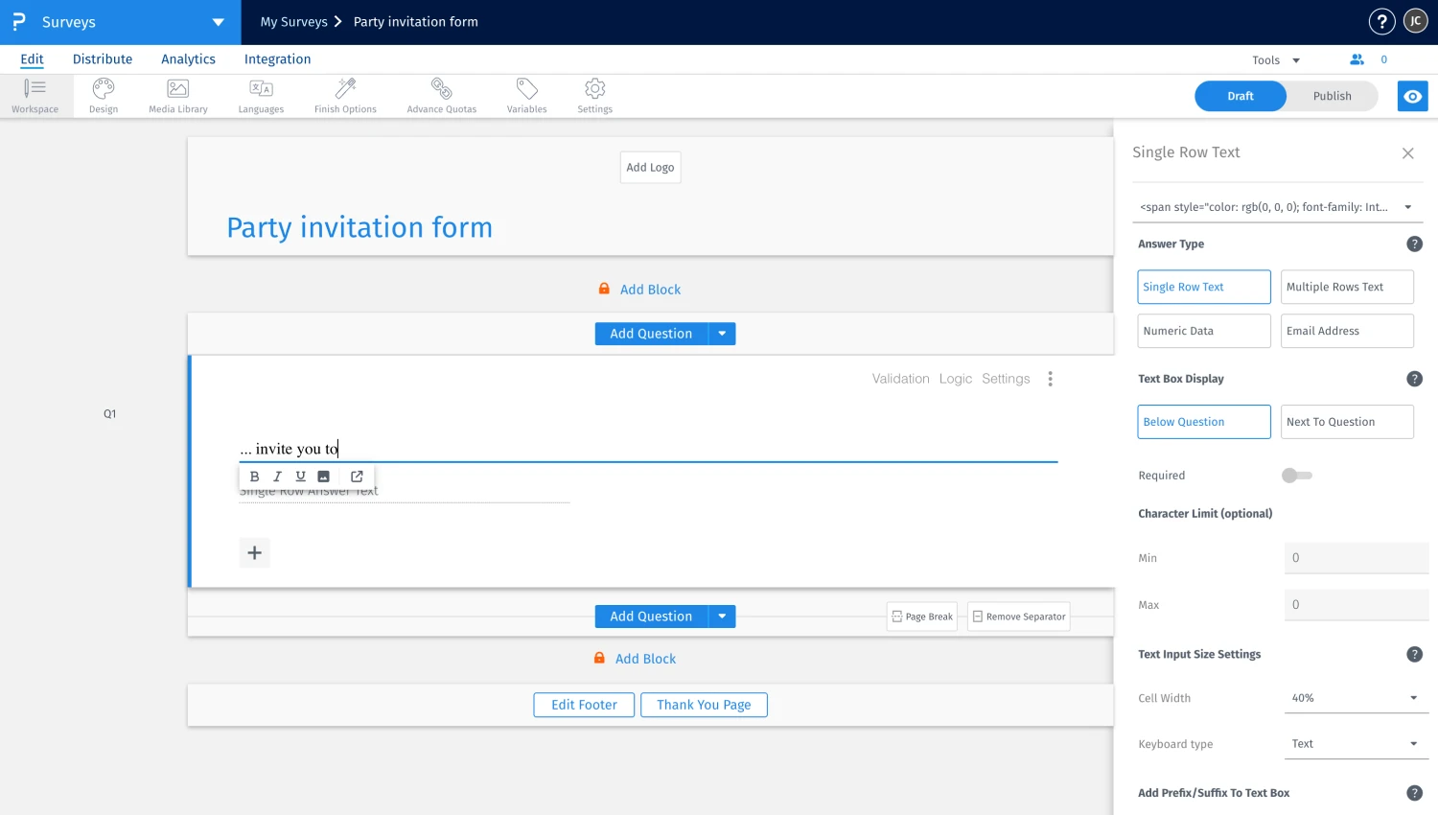
Task: Open the Languages tool
Action: pos(261,95)
